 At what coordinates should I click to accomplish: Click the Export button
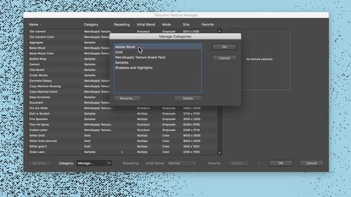239,163
